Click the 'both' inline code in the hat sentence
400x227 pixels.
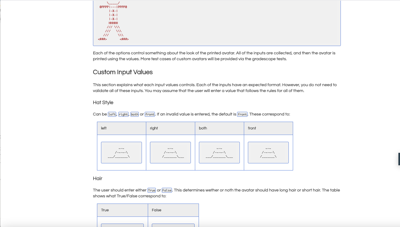(x=134, y=114)
